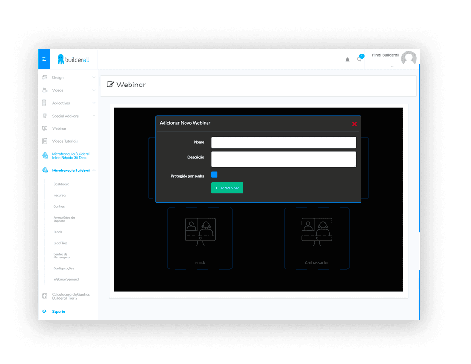Click the Special Add-ons sidebar icon
The image size is (471, 364).
[45, 116]
